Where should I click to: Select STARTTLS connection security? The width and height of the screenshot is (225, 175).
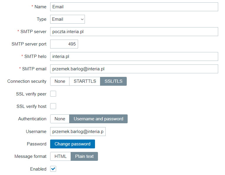click(x=85, y=81)
